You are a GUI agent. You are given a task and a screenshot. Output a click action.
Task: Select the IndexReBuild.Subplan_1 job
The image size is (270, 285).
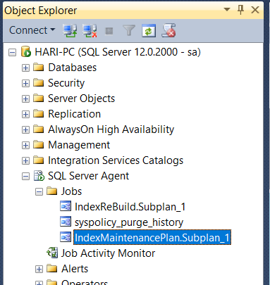[x=130, y=207]
